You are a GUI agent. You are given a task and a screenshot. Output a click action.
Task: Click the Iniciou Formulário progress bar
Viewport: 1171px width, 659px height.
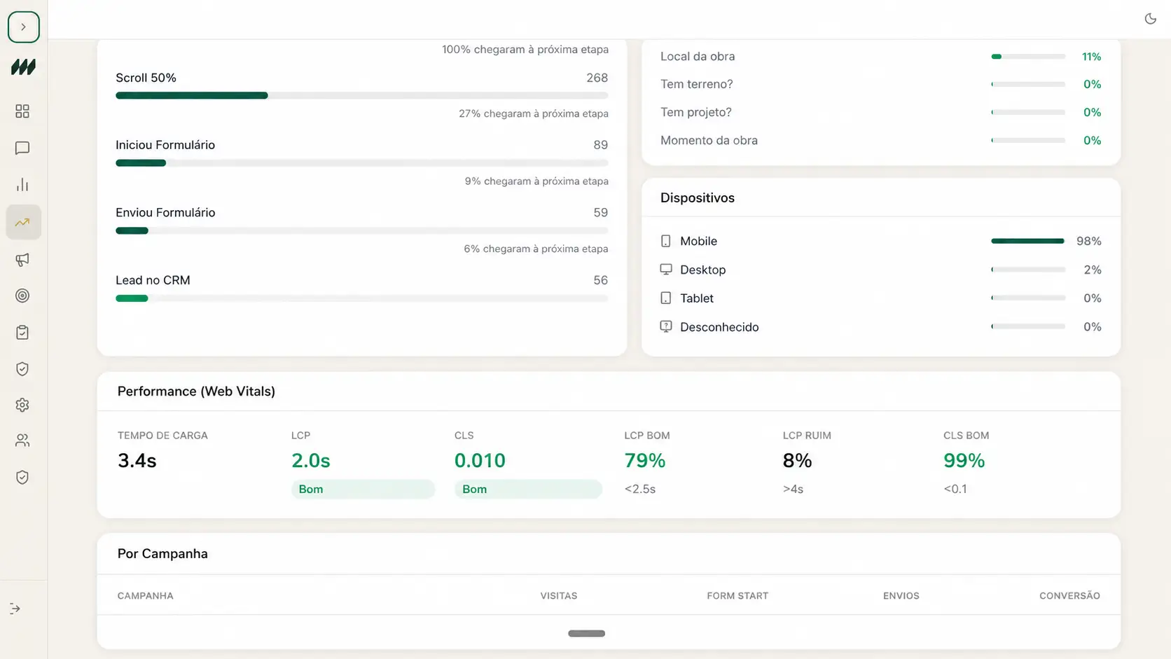click(362, 163)
